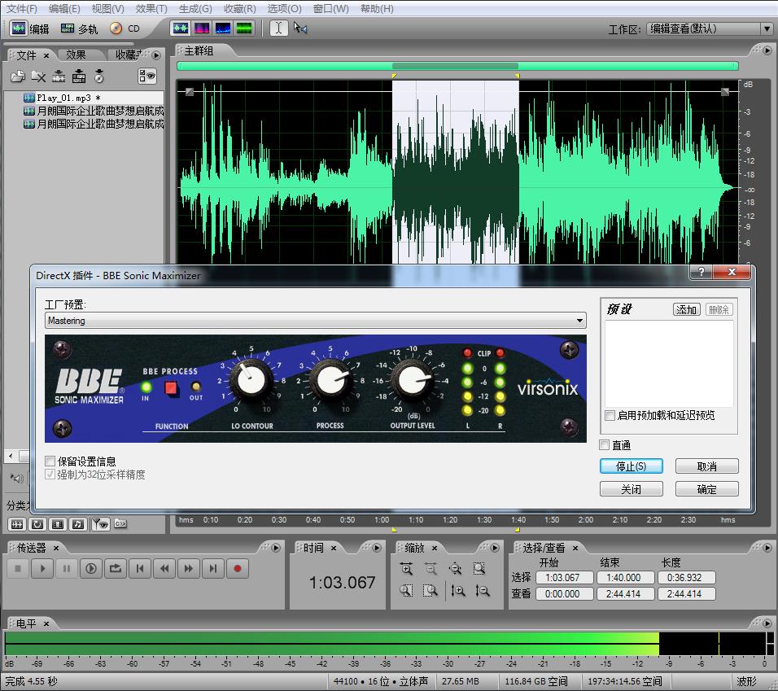Open the 效果(T) menu
Image resolution: width=778 pixels, height=691 pixels.
pos(151,8)
